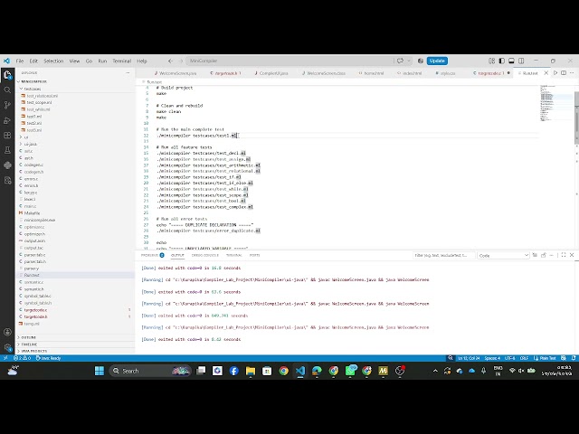The width and height of the screenshot is (579, 434).
Task: Open notifications bell in status bar
Action: tap(573, 358)
